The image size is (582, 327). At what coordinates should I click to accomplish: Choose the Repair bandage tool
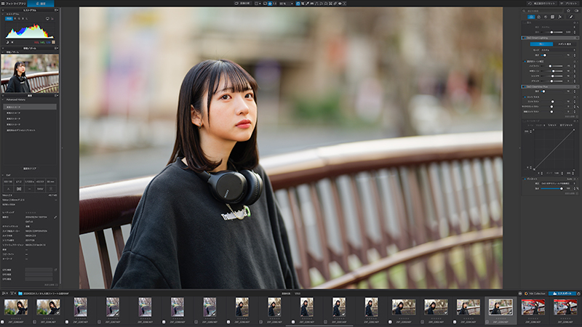335,4
